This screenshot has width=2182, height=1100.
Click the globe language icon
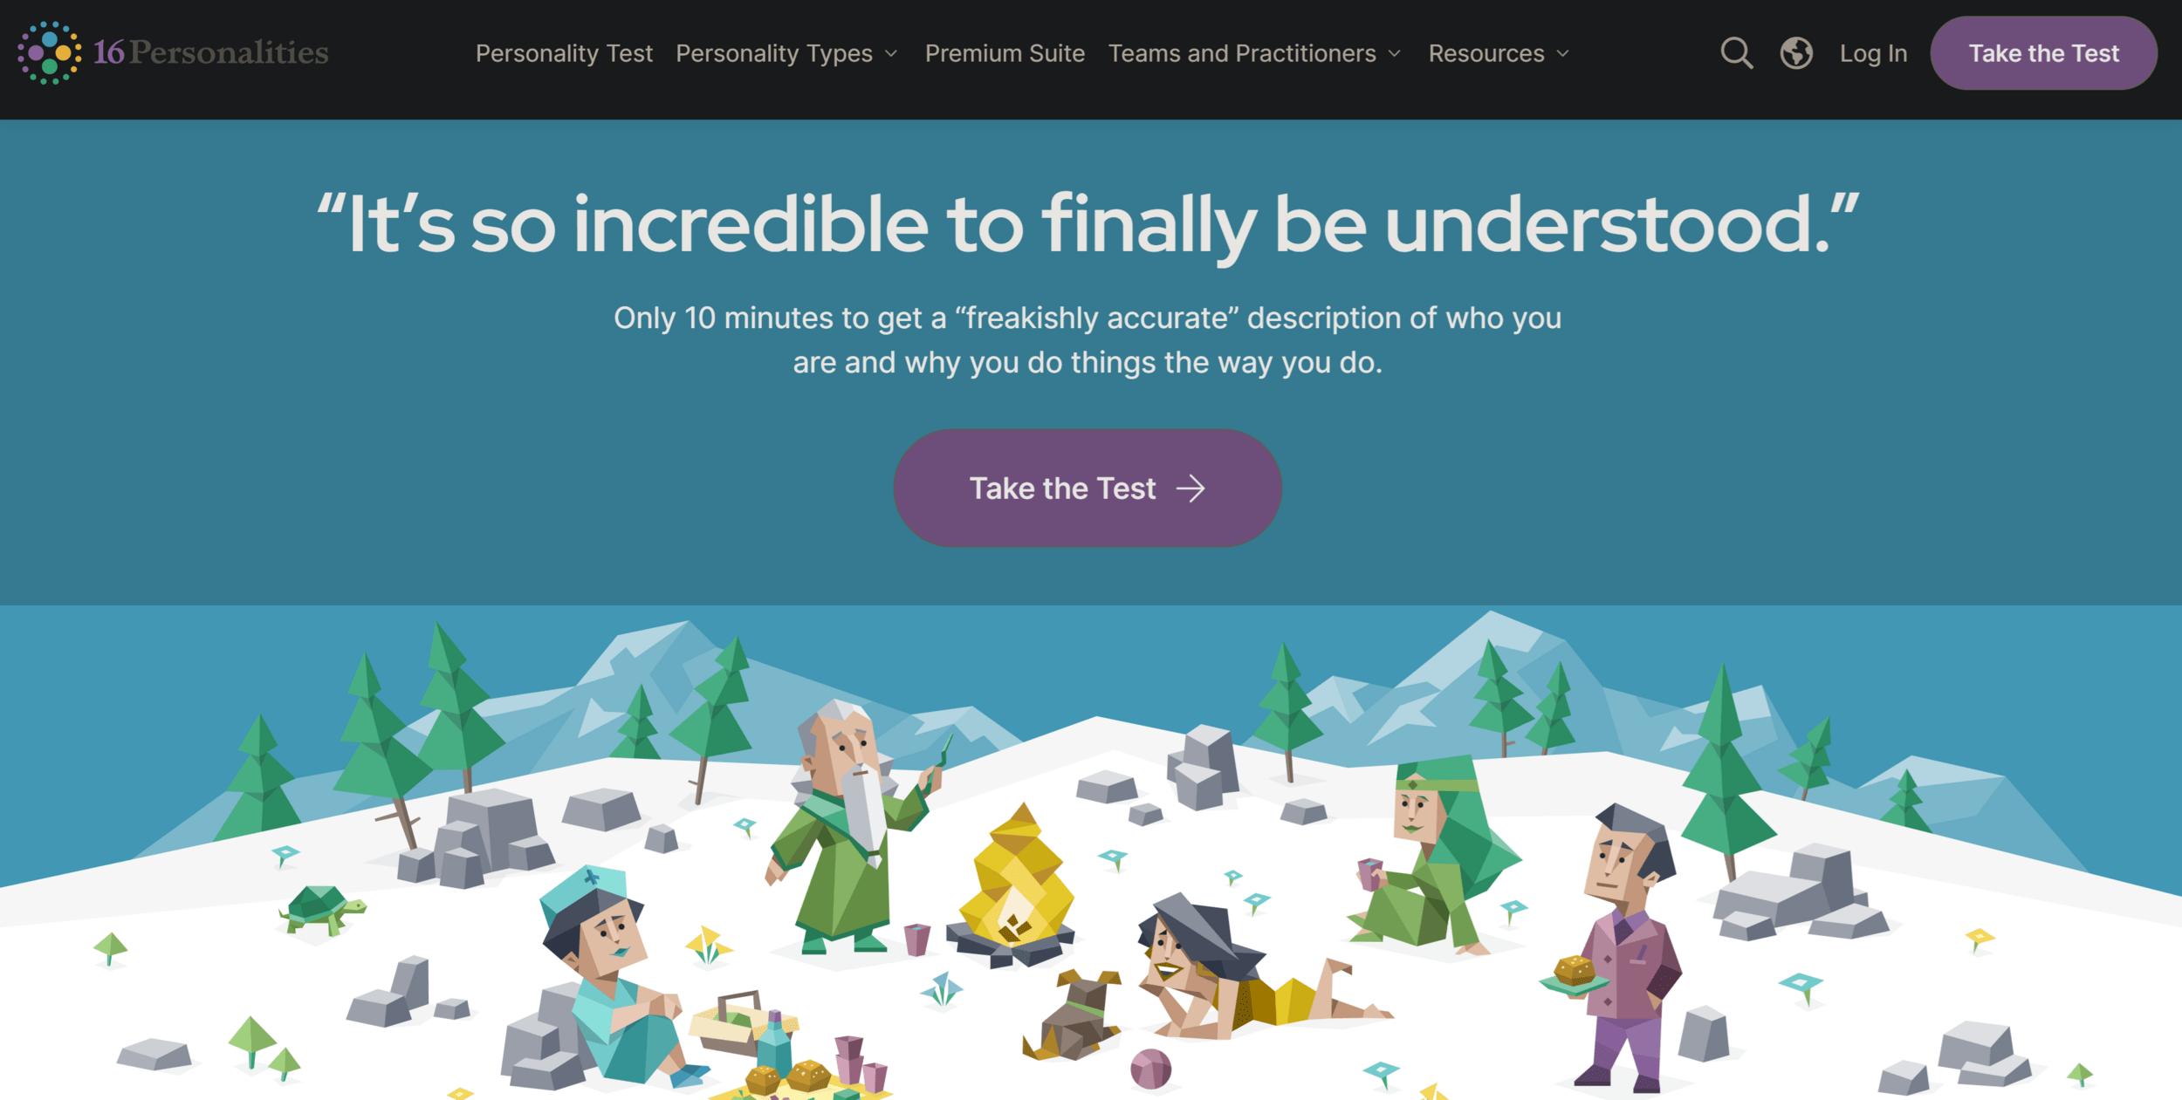coord(1796,53)
